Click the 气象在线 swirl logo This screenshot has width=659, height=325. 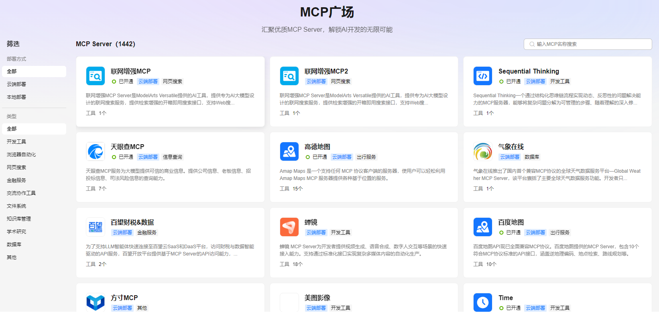click(x=483, y=151)
